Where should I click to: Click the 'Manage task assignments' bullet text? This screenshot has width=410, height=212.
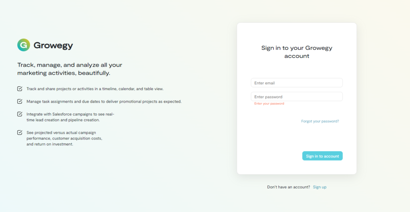pyautogui.click(x=104, y=101)
